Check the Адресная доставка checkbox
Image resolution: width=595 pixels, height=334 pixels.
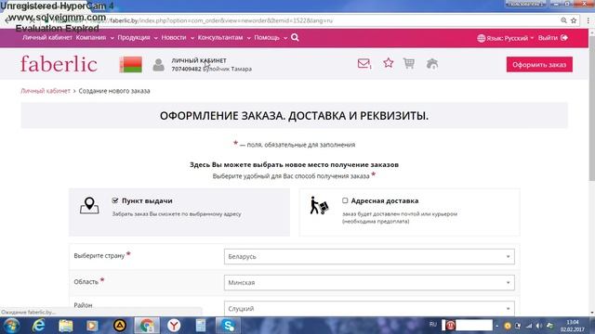pyautogui.click(x=345, y=200)
